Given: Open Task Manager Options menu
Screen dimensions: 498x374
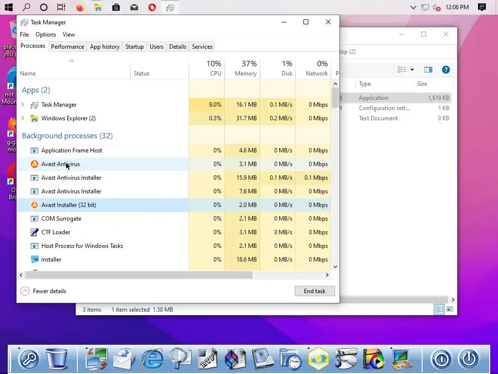Looking at the screenshot, I should point(46,35).
